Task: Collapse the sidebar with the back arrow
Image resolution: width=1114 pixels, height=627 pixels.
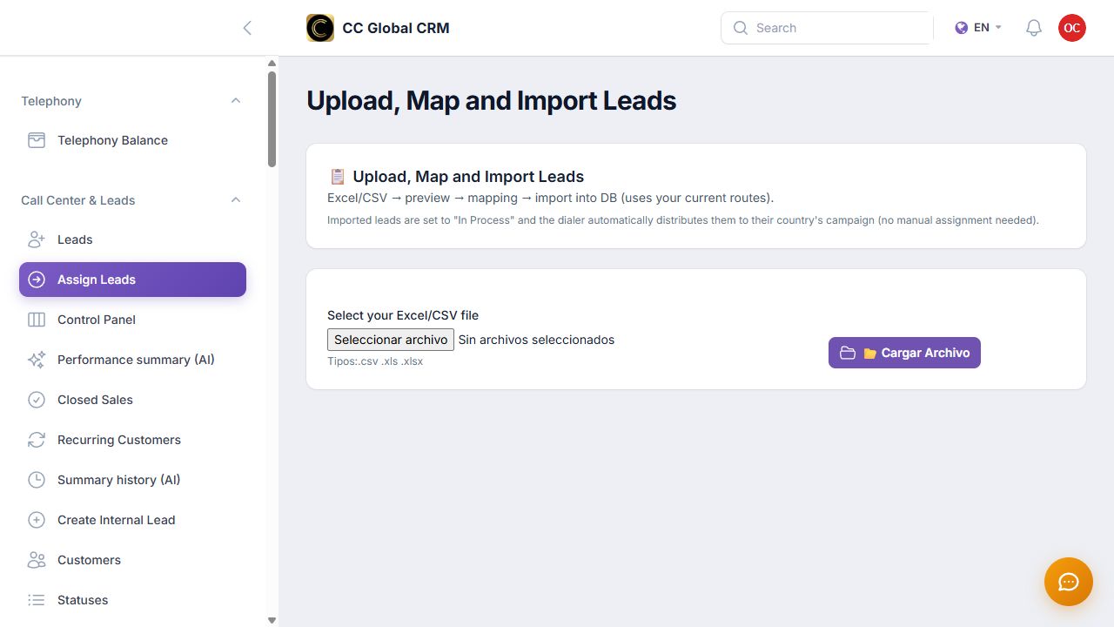Action: tap(247, 28)
